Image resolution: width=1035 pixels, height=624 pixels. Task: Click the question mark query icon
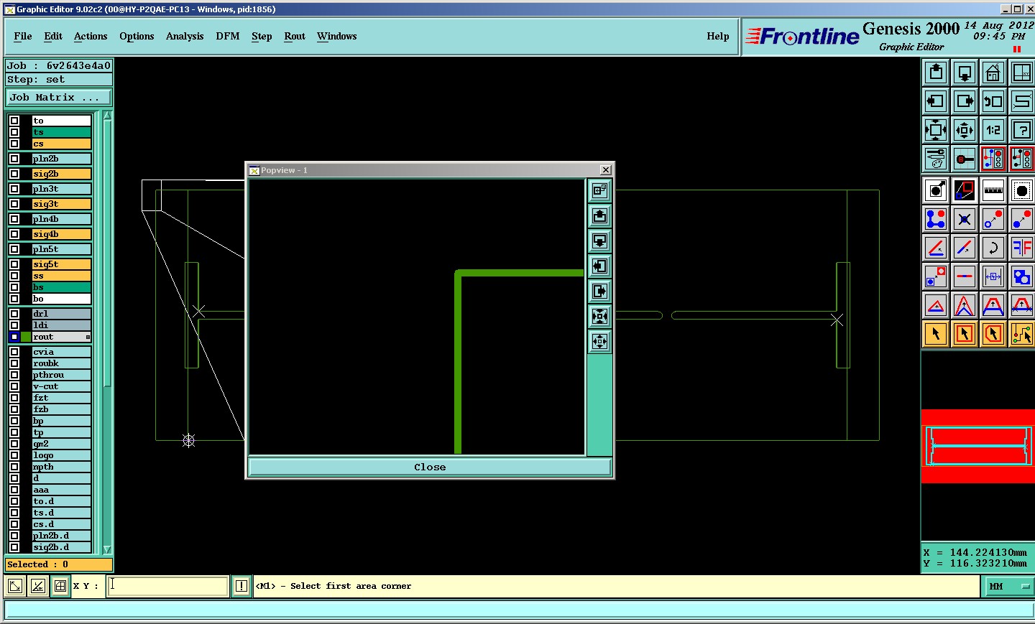click(1022, 130)
